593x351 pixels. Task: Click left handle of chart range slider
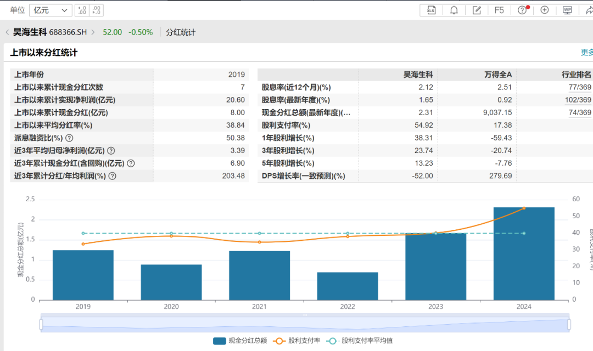[x=41, y=325]
